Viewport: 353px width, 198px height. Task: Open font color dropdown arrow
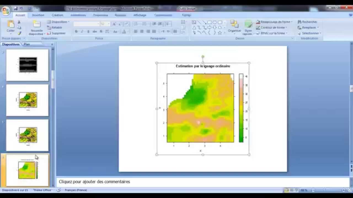pyautogui.click(x=128, y=32)
